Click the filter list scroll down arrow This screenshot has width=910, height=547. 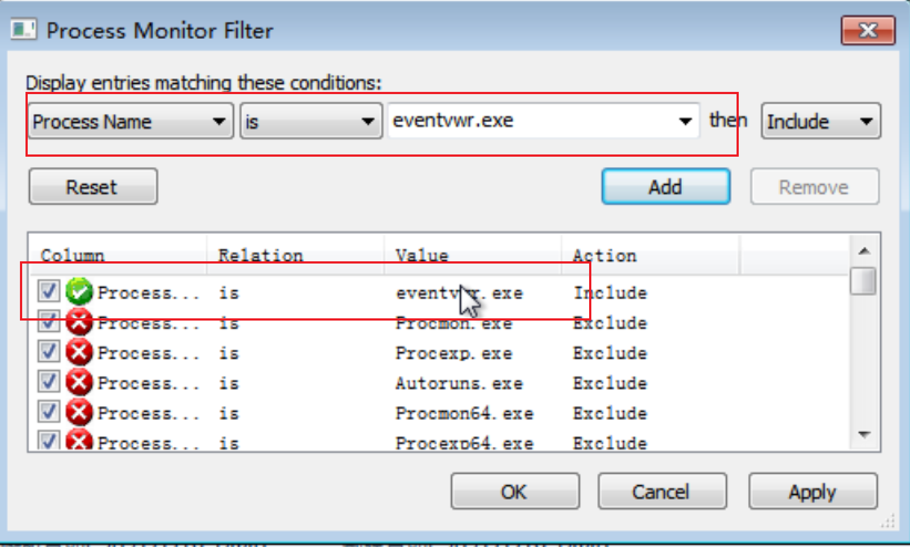tap(863, 435)
